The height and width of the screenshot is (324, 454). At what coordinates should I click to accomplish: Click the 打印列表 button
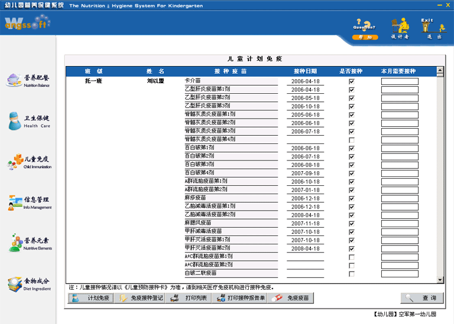click(x=189, y=298)
